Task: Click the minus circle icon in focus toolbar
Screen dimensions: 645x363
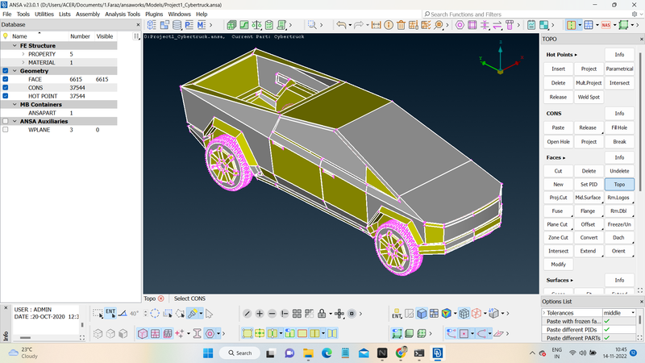Action: pyautogui.click(x=272, y=314)
